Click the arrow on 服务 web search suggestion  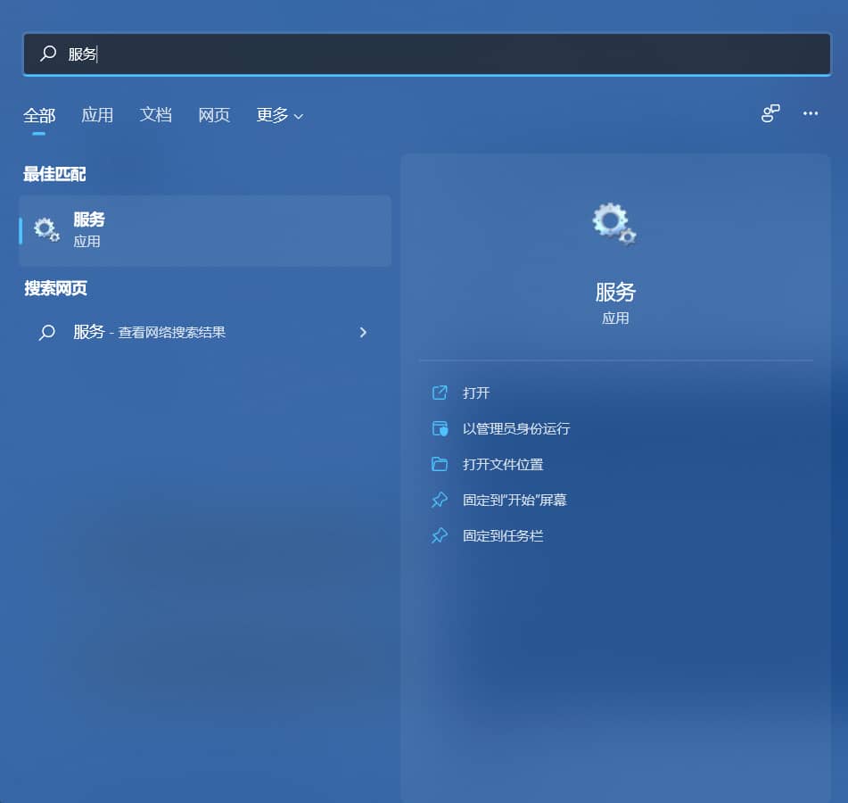click(363, 332)
